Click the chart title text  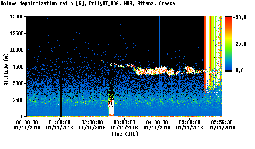pyautogui.click(x=88, y=3)
